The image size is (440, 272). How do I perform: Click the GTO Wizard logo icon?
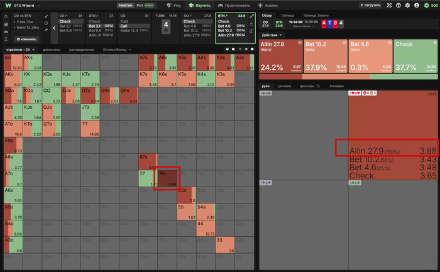pos(8,5)
